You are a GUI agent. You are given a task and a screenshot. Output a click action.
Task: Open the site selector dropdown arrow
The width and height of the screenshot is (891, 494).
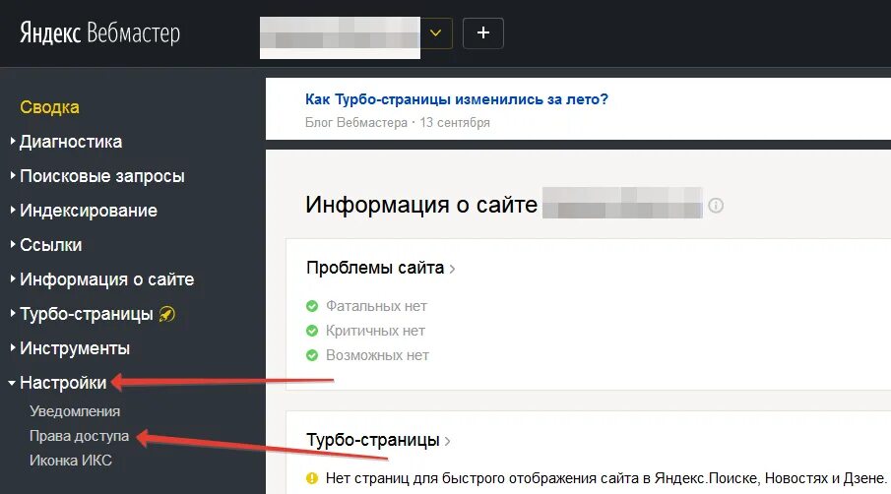point(436,32)
